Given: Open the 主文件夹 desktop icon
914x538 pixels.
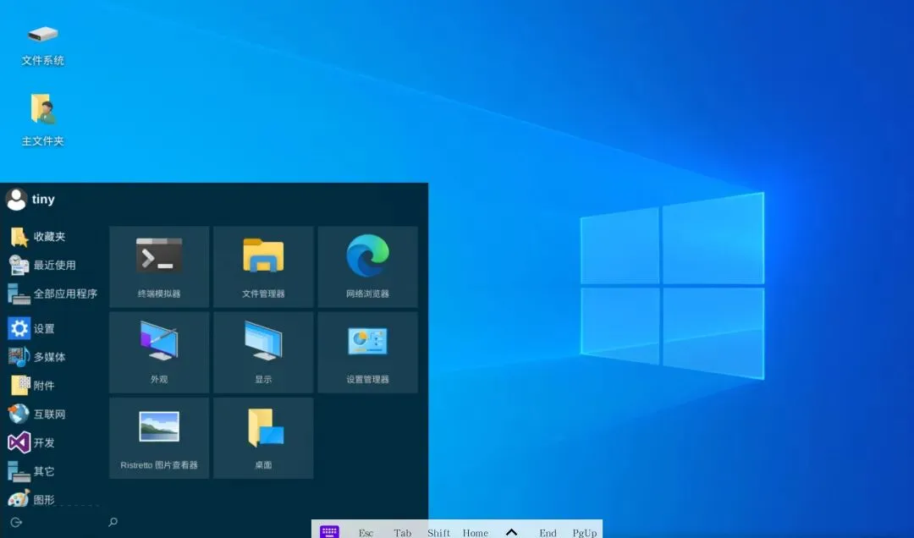Looking at the screenshot, I should coord(42,119).
